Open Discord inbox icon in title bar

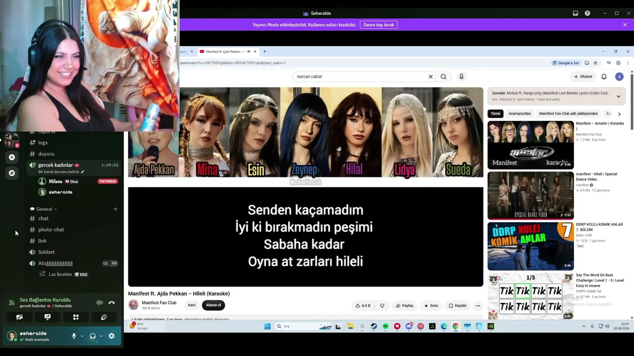pyautogui.click(x=576, y=13)
